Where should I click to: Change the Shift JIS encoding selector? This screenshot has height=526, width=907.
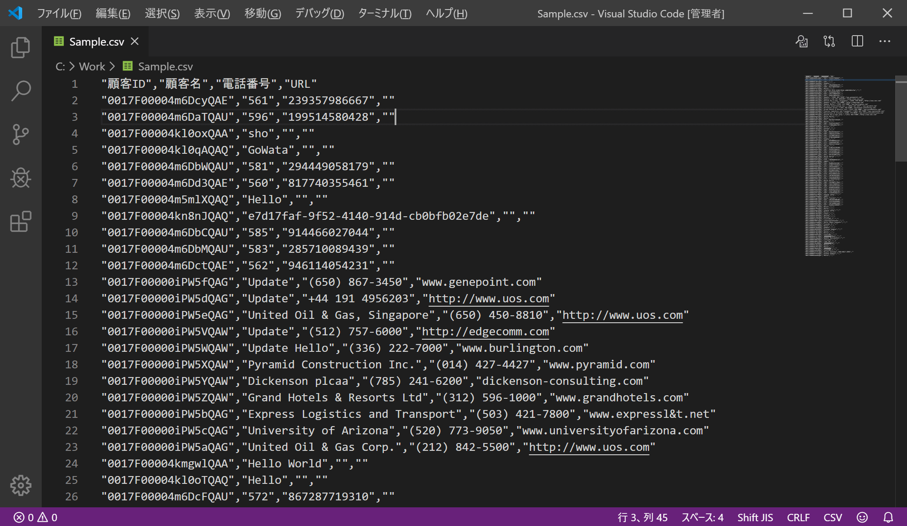pos(755,517)
